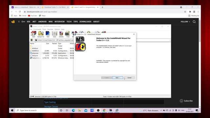210x118 pixels.
Task: Open the notification center icon
Action: tap(197, 110)
